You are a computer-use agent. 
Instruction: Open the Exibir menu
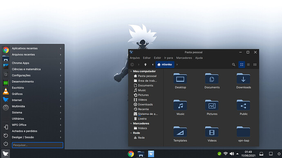coord(157,58)
